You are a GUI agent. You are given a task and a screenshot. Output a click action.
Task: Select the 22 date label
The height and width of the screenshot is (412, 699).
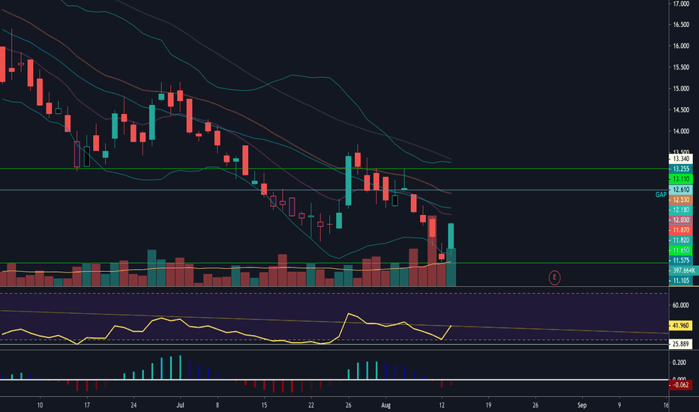click(x=310, y=405)
